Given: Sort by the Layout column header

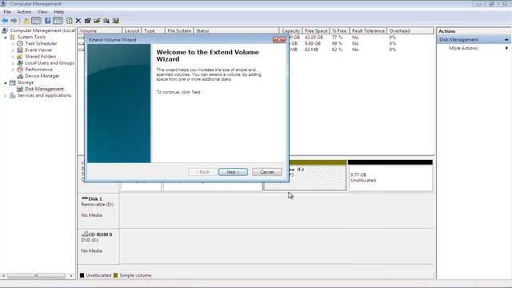Looking at the screenshot, I should pyautogui.click(x=132, y=30).
